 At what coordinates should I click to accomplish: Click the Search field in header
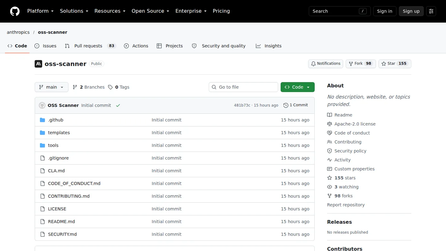click(x=340, y=11)
